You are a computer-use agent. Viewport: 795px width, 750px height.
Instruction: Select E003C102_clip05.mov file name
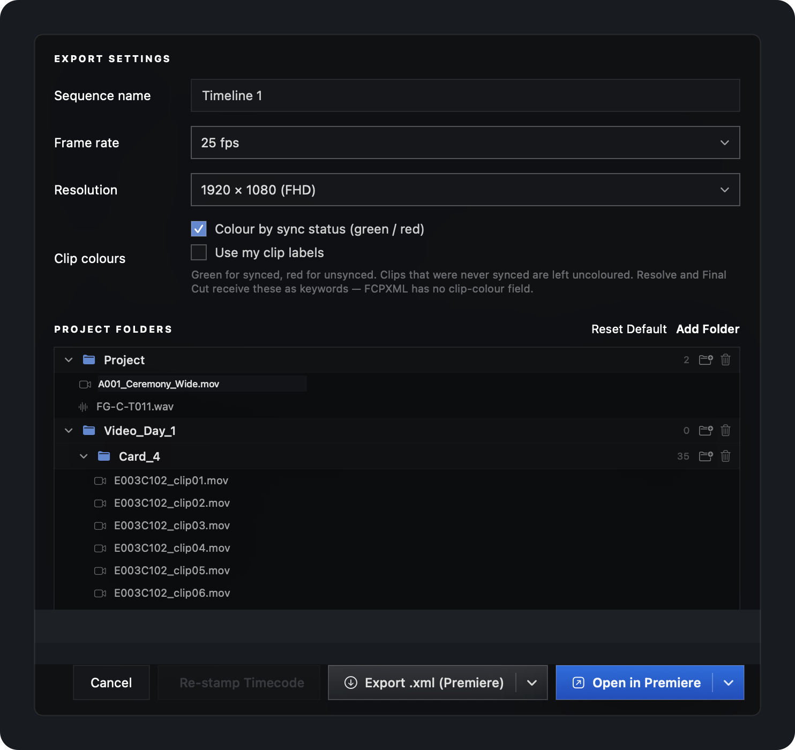[x=172, y=571]
